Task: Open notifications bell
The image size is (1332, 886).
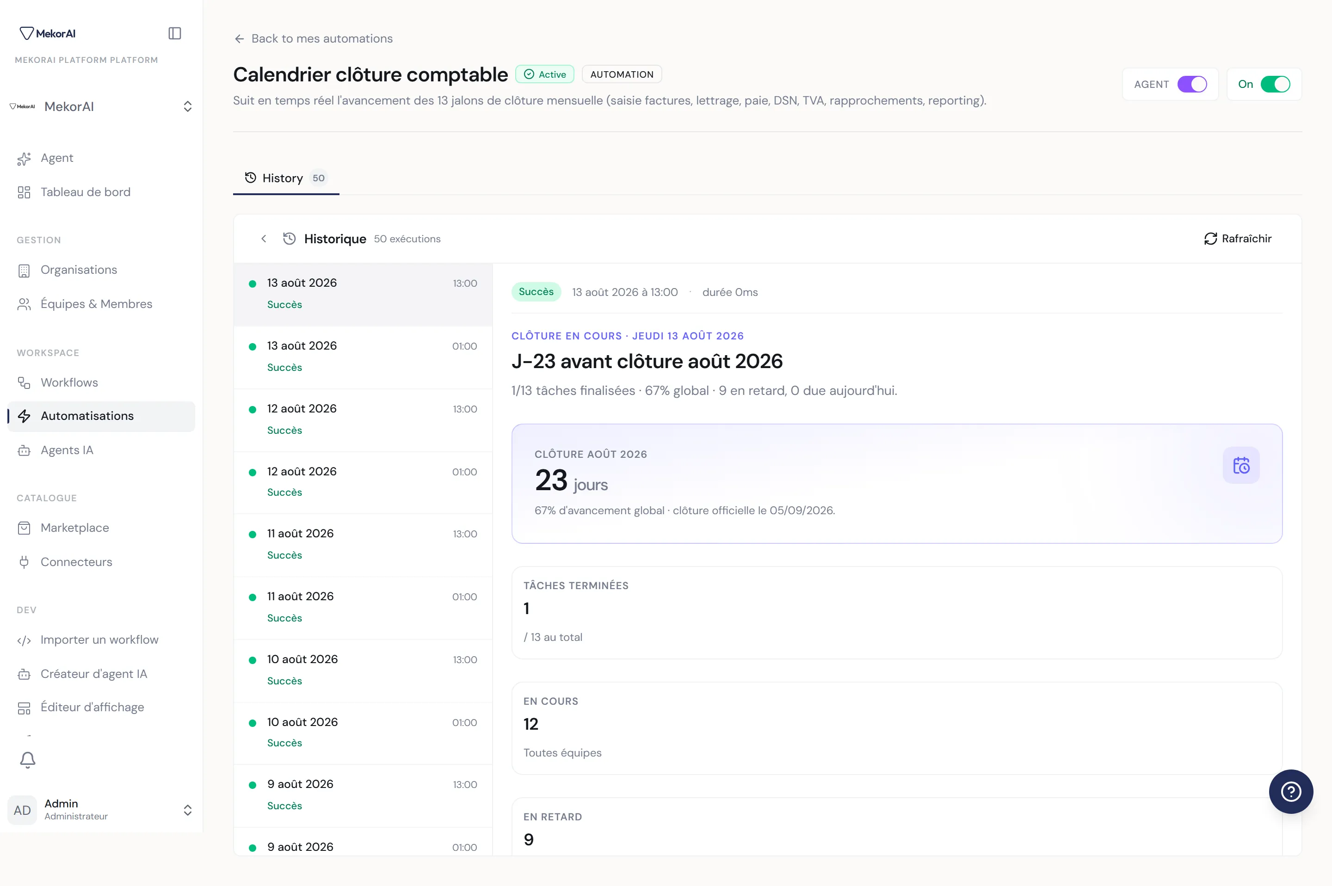Action: (28, 760)
